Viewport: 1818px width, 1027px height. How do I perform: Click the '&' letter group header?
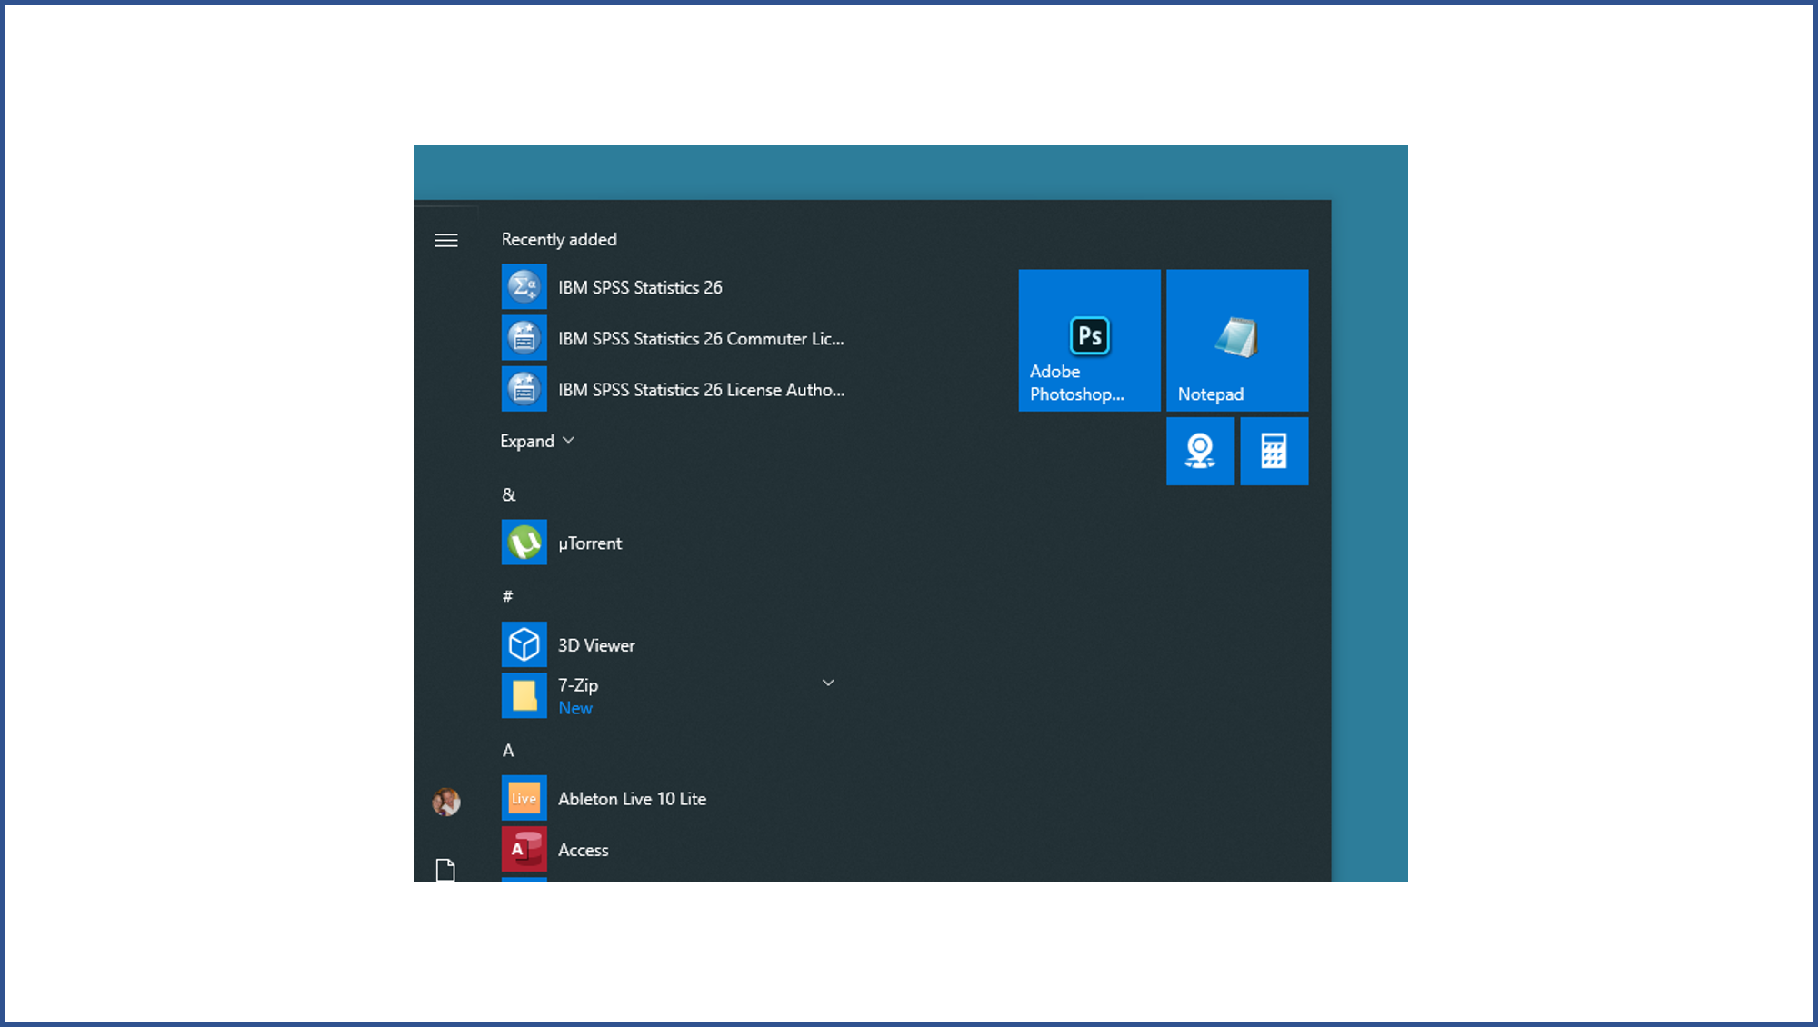pos(509,494)
